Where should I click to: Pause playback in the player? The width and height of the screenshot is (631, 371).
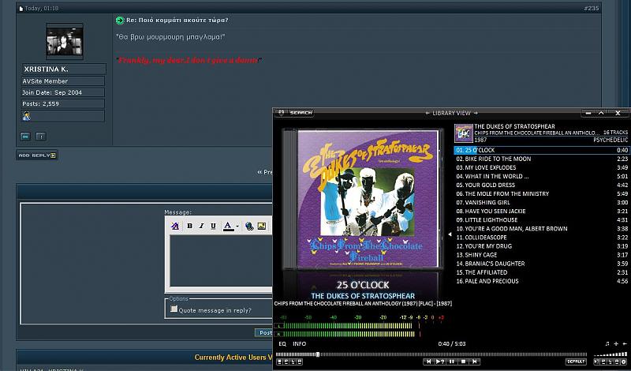pyautogui.click(x=452, y=362)
